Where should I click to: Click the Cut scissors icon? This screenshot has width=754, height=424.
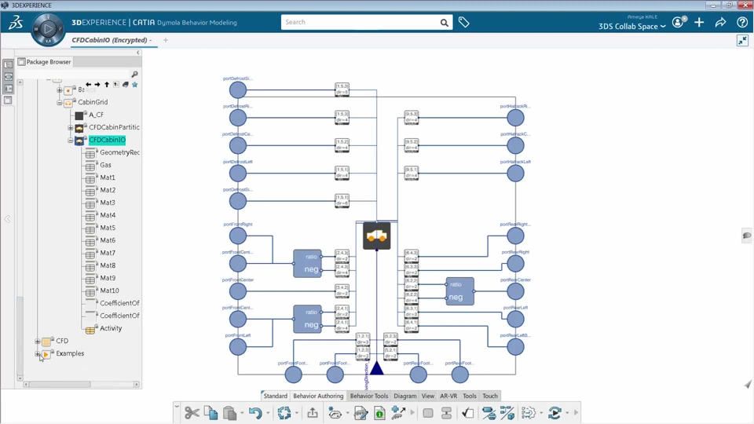click(192, 413)
